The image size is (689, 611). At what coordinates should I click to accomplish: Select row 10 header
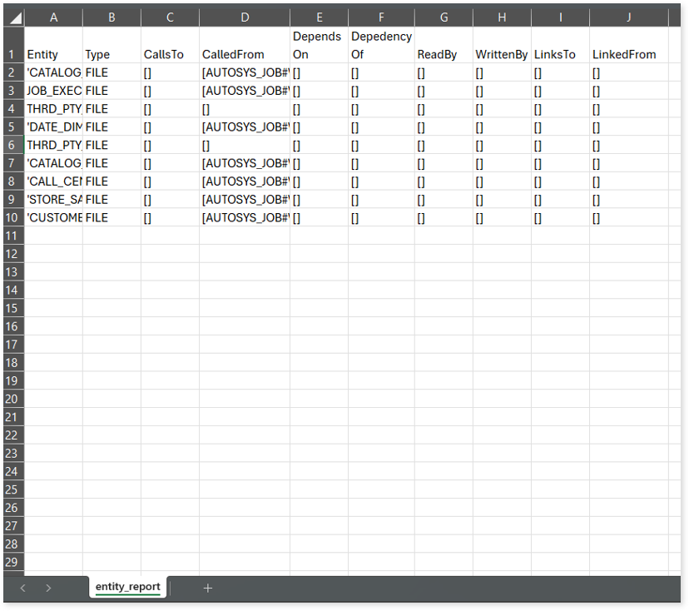[x=12, y=217]
